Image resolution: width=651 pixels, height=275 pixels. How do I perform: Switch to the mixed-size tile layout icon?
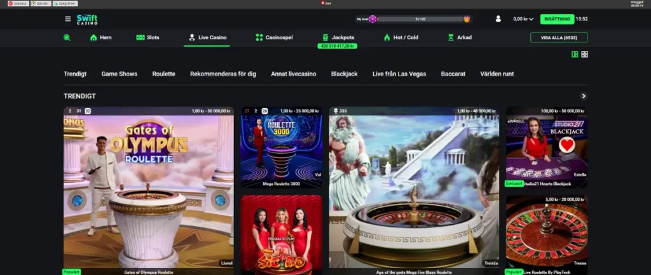[575, 55]
